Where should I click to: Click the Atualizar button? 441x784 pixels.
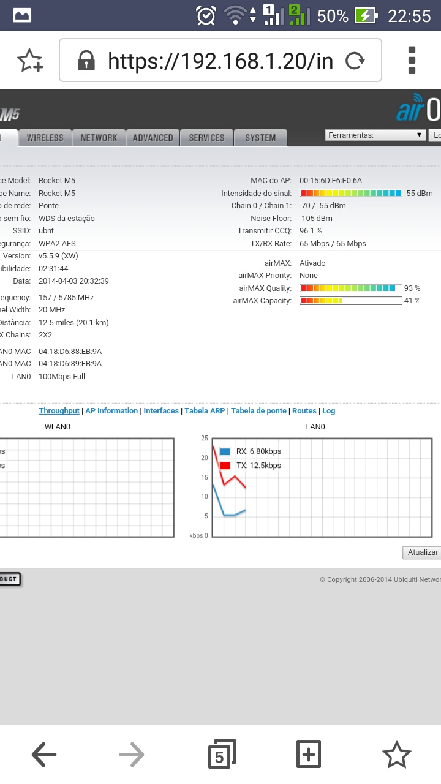[422, 552]
